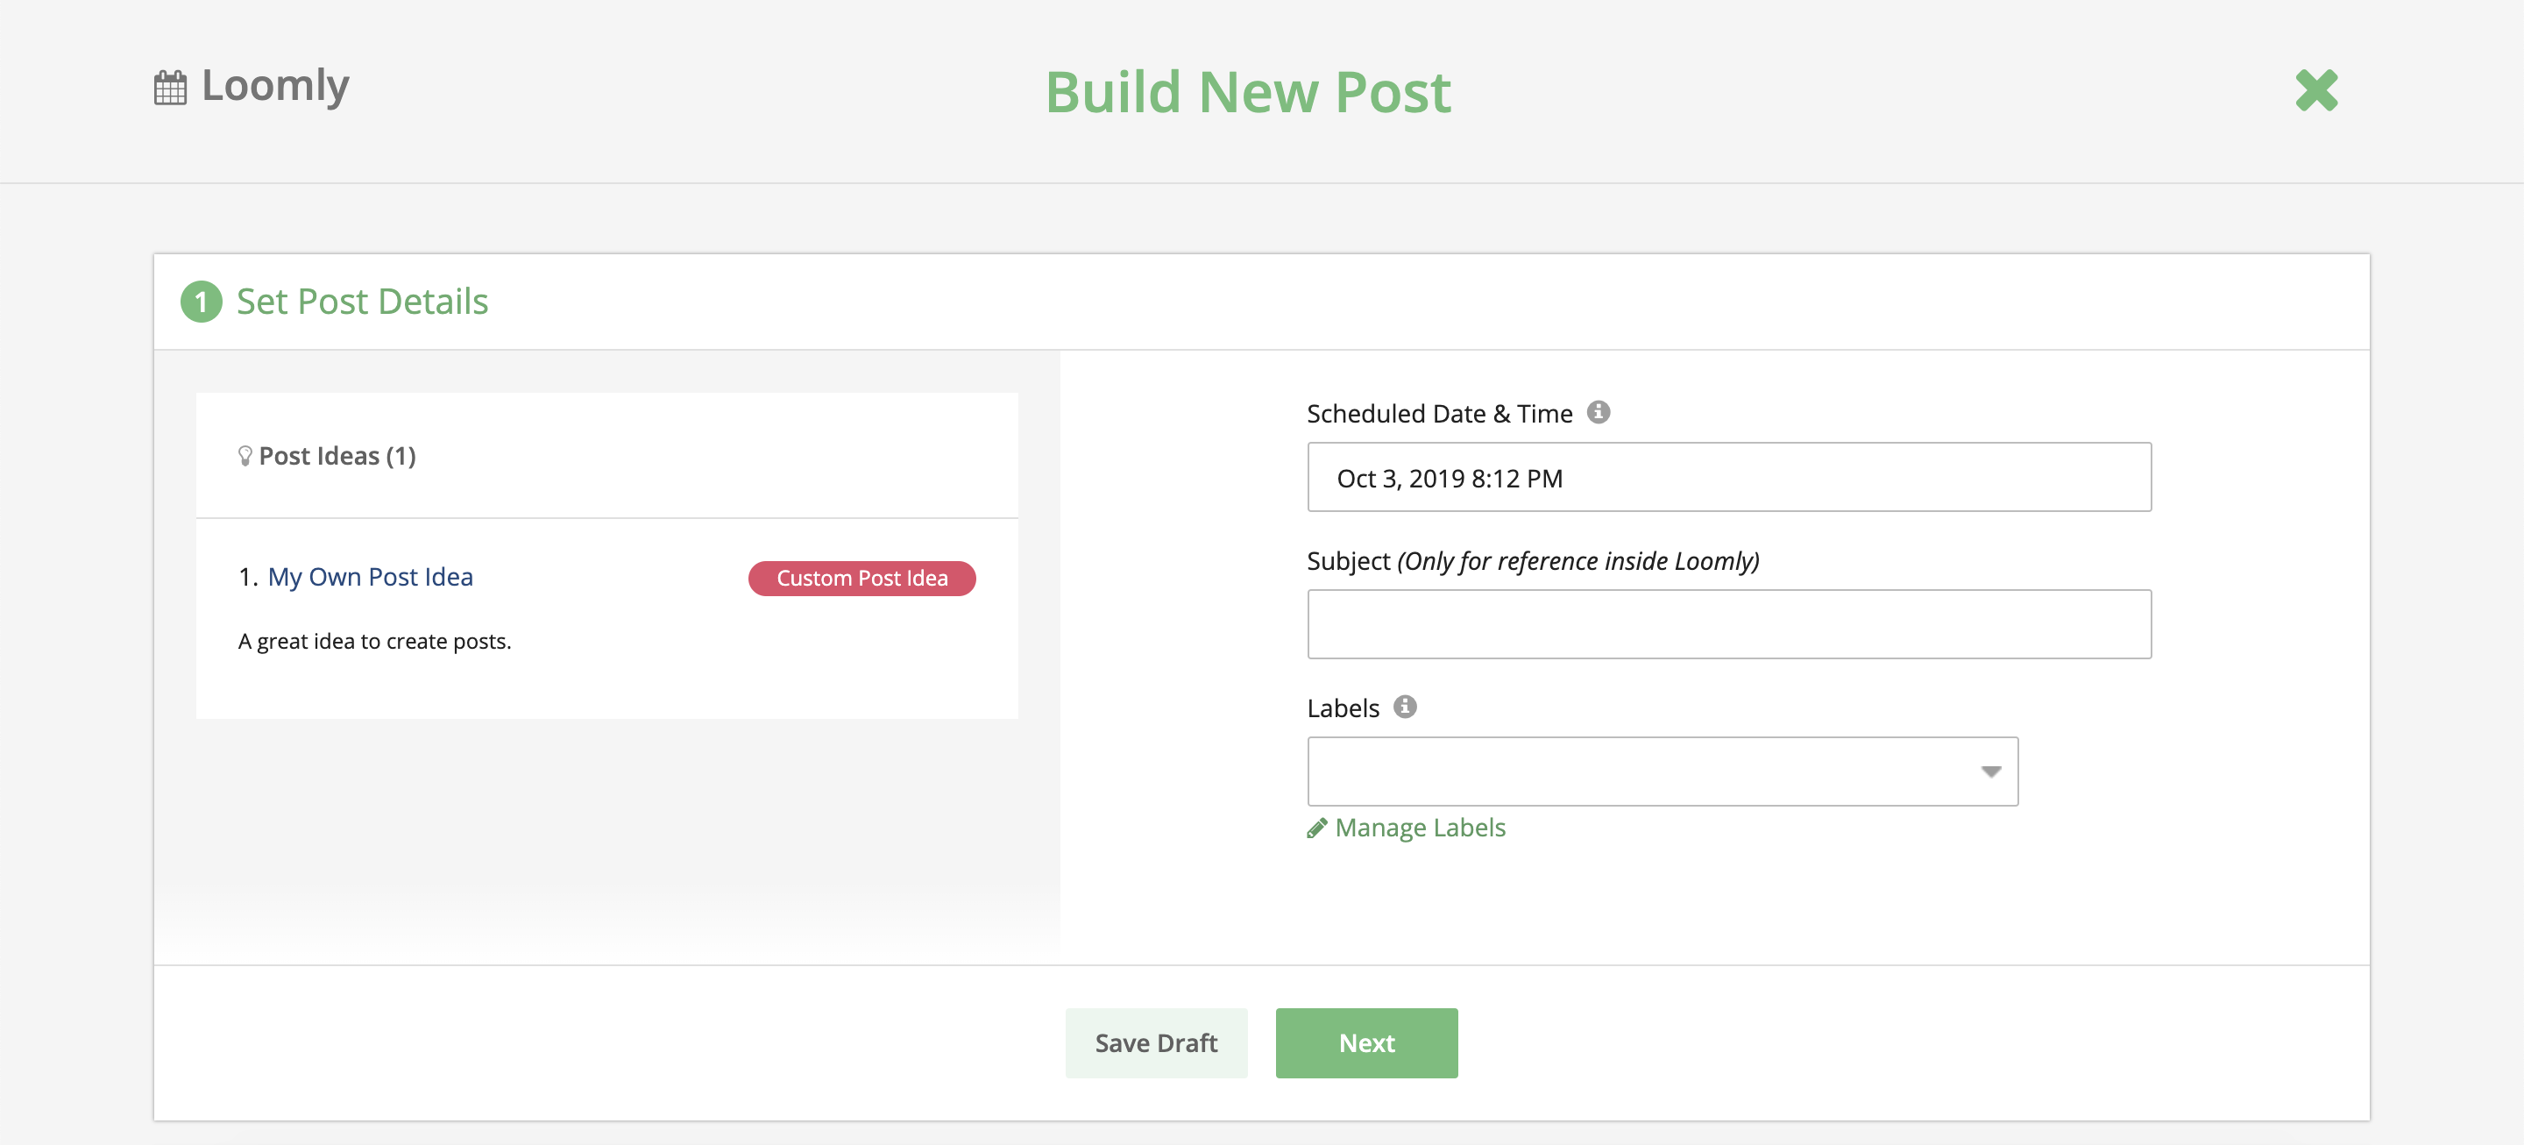Click the Loomly header title
The width and height of the screenshot is (2524, 1145).
275,86
